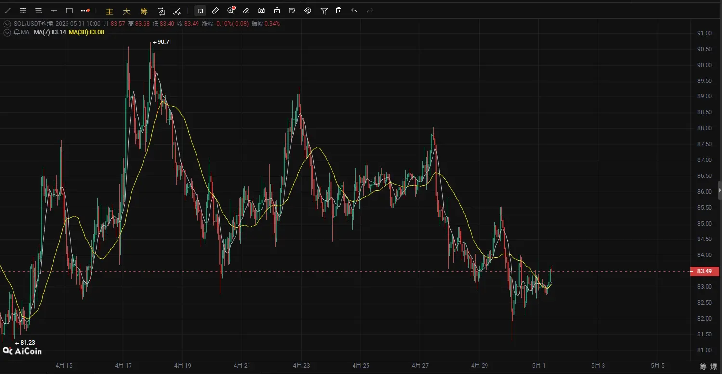Open the 筹 toolbar item
The image size is (722, 374).
(144, 12)
